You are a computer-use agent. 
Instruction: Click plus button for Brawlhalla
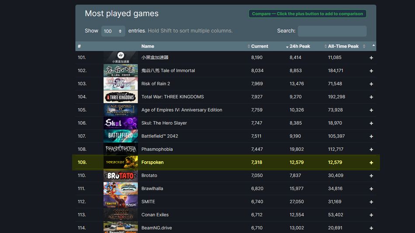(371, 189)
